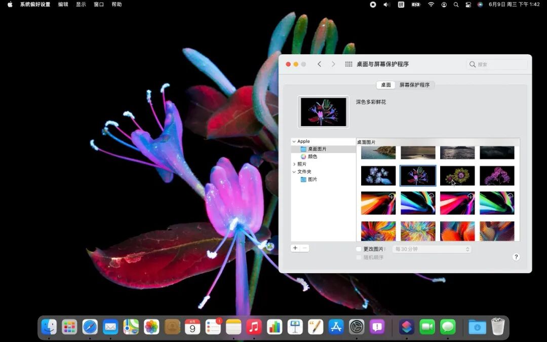The height and width of the screenshot is (342, 547).
Task: Click the + button to add a folder
Action: tap(295, 248)
